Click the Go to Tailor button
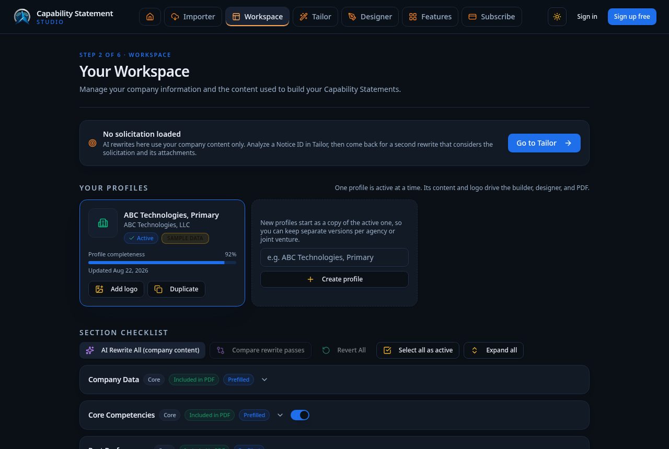 coord(544,143)
